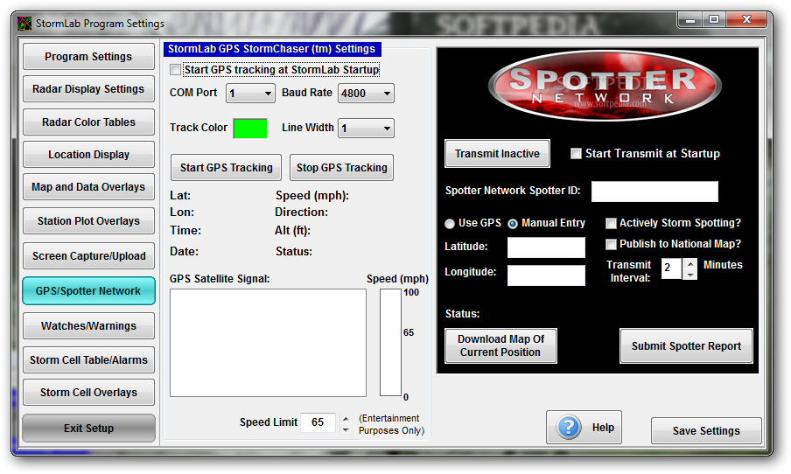Go to Storm Cell Overlays
Viewport: 791px width, 474px height.
pyautogui.click(x=88, y=393)
